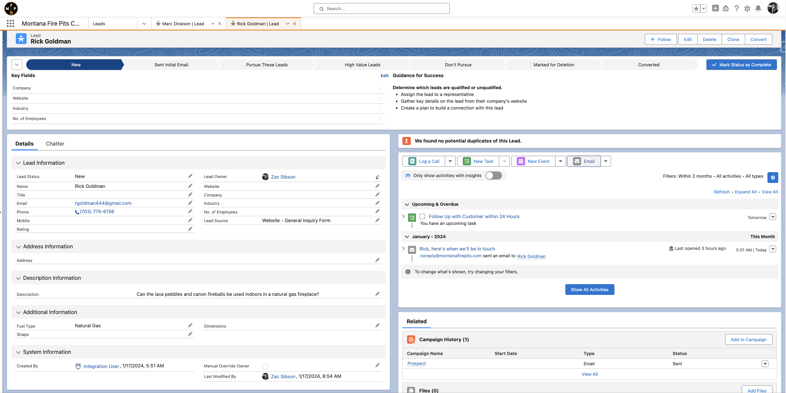Image resolution: width=786 pixels, height=393 pixels.
Task: Collapse the Lead Information section
Action: 19,163
